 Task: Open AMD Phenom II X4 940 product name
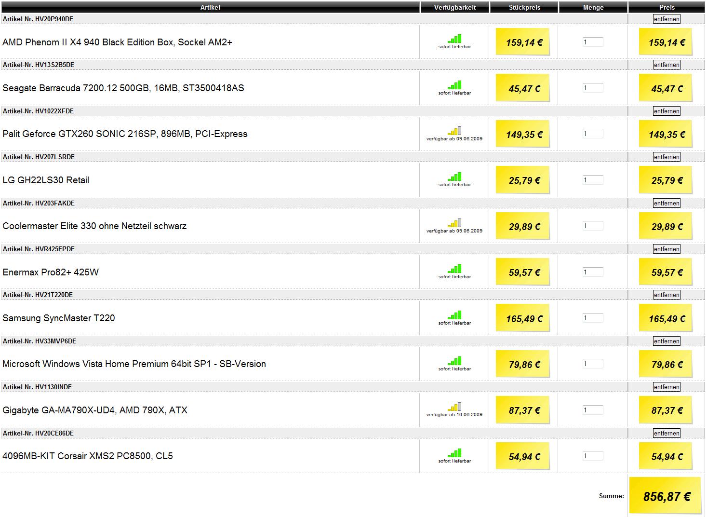[x=117, y=42]
